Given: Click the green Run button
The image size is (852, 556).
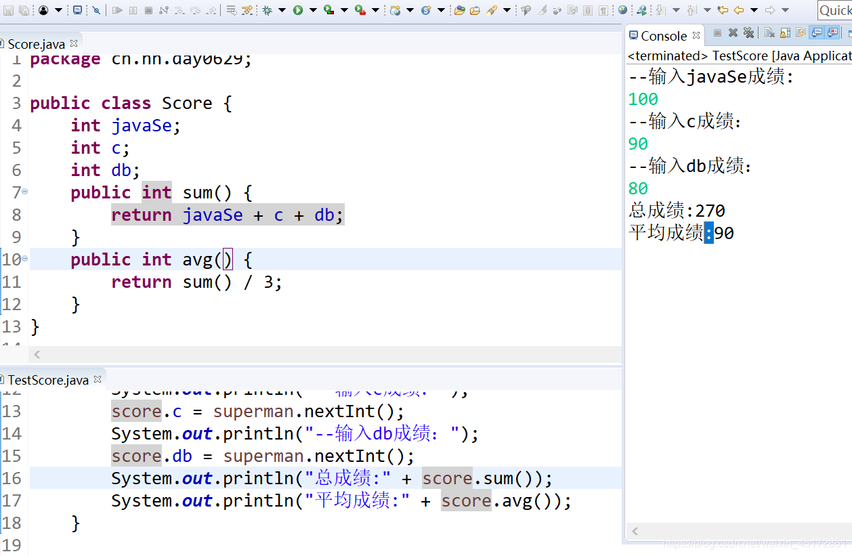Looking at the screenshot, I should [x=297, y=10].
